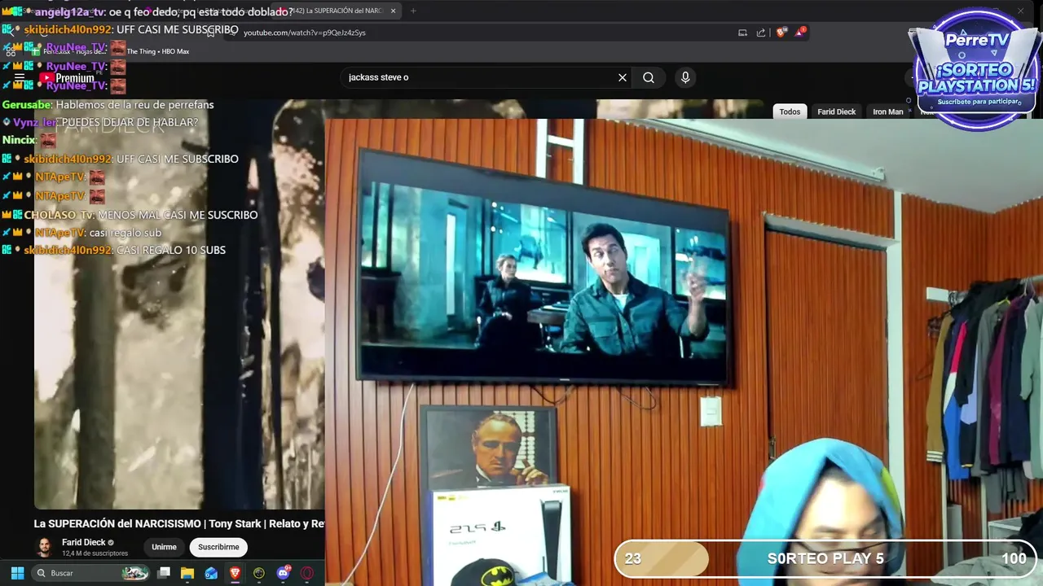This screenshot has height=586, width=1043.
Task: Click the magnifier search button in YouTube
Action: point(649,77)
